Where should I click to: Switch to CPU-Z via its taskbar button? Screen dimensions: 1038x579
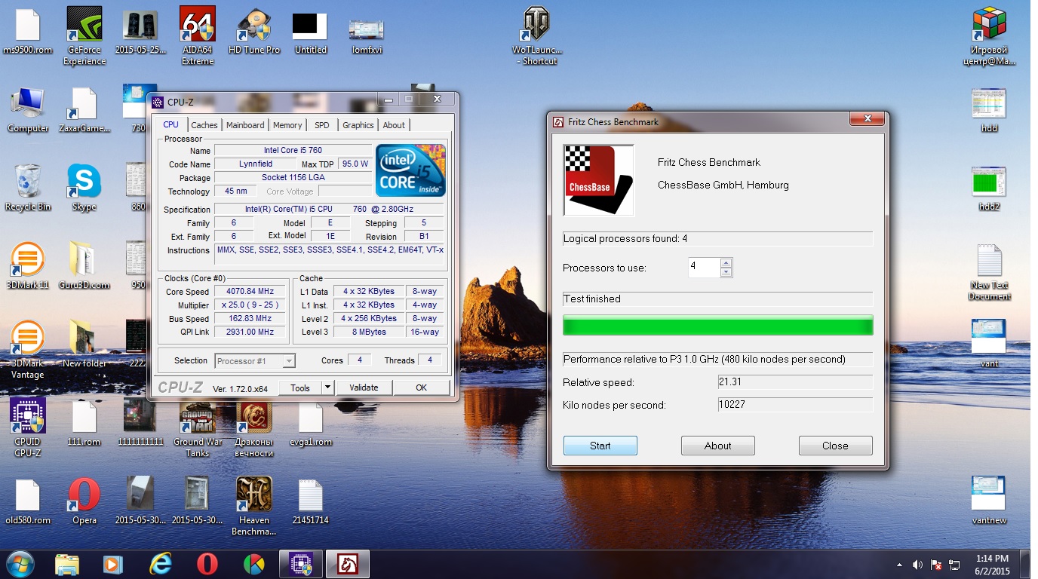pyautogui.click(x=302, y=564)
